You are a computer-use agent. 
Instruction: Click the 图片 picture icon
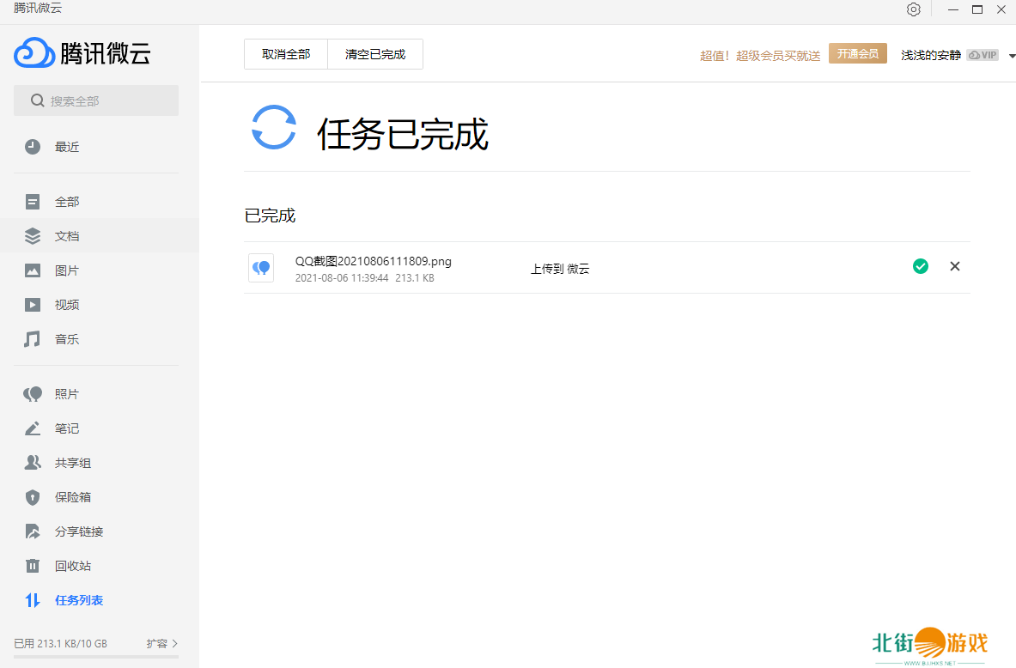point(33,270)
